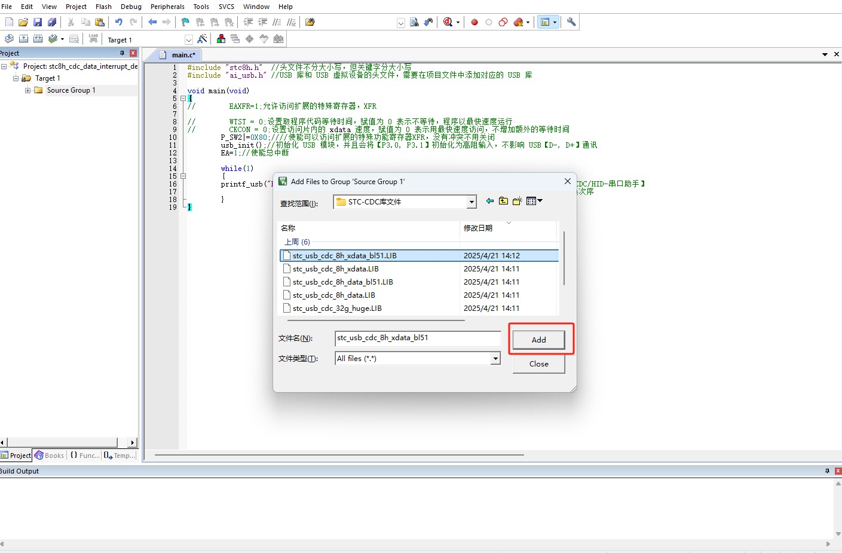Expand the Source Group 1 tree node

pos(27,90)
